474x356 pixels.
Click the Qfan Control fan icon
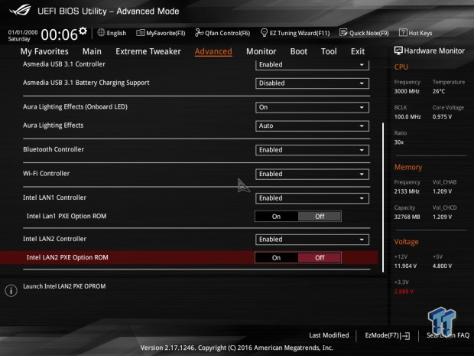199,32
